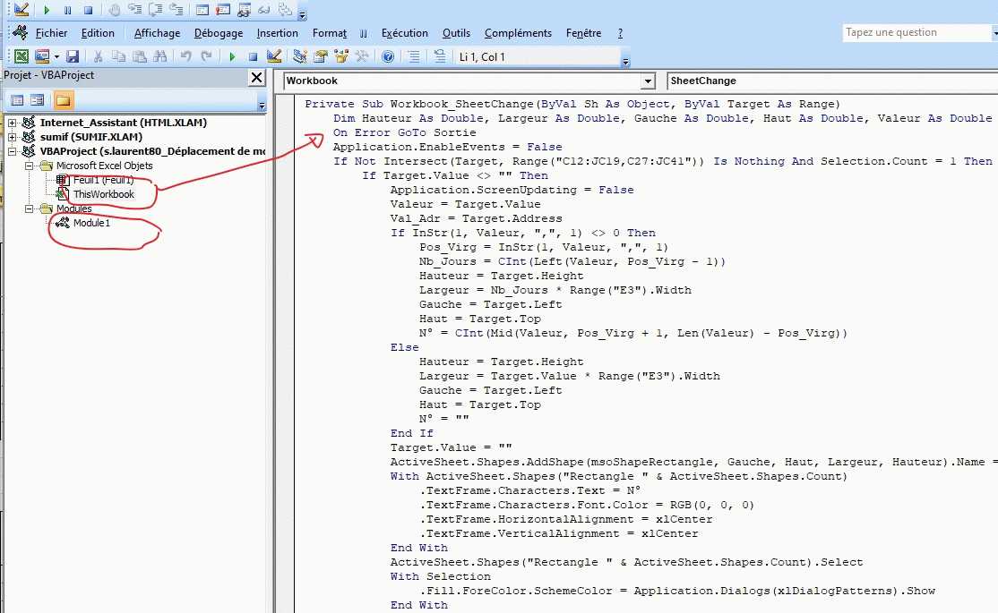Save the VBA project with the floppy disk icon

pos(73,56)
